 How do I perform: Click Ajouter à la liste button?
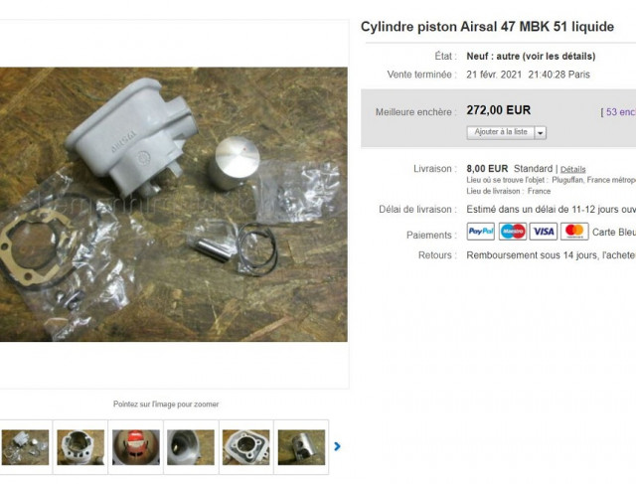point(501,132)
